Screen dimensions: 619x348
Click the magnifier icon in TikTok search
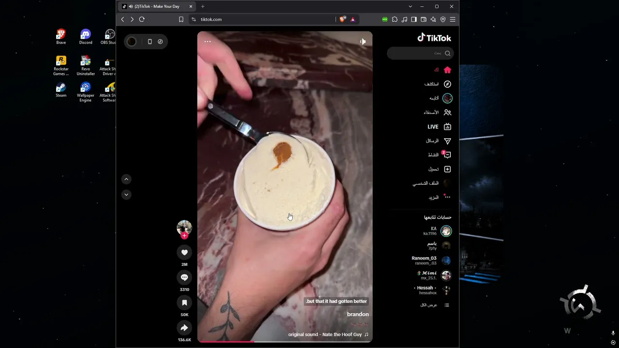pyautogui.click(x=447, y=53)
